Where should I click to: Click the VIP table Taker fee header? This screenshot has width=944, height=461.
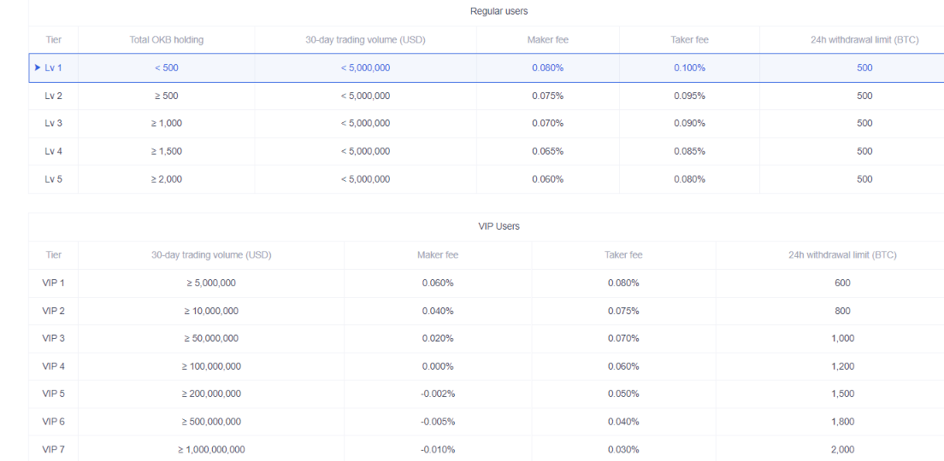coord(623,255)
